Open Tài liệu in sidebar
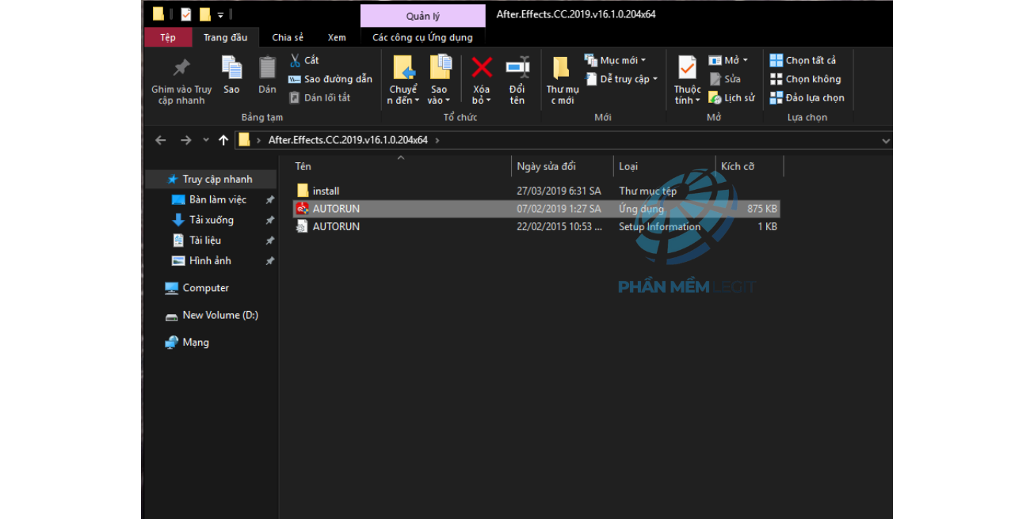The width and height of the screenshot is (1034, 519). pos(205,241)
